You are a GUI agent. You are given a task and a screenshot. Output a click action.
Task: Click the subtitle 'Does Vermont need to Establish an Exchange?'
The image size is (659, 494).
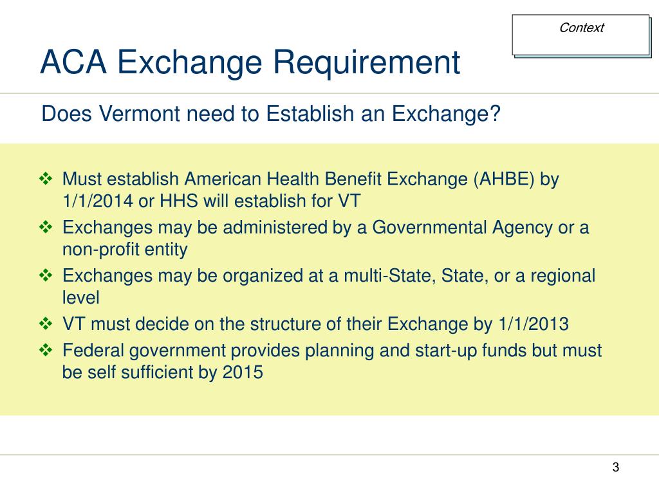(271, 113)
